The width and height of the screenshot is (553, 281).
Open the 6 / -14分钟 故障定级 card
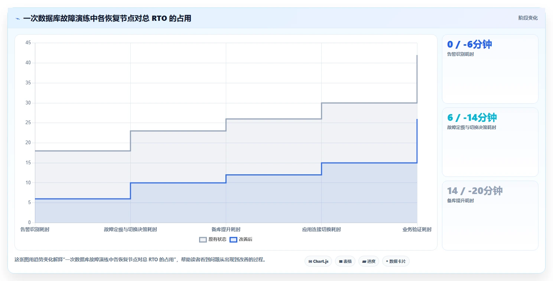(490, 142)
